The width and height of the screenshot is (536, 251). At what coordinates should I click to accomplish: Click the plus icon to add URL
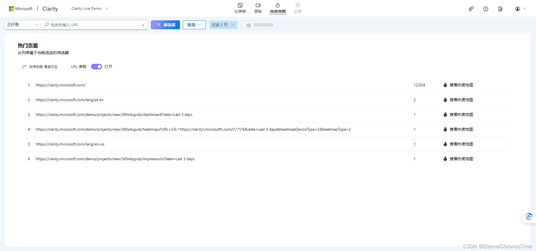143,25
